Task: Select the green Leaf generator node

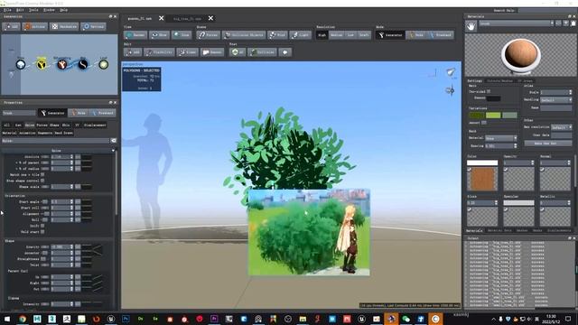Action: click(x=104, y=64)
